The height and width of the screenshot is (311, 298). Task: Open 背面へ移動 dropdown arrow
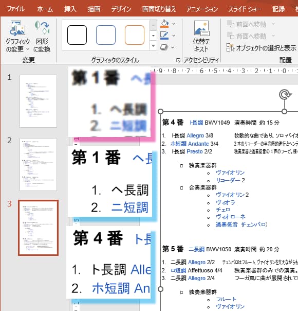click(x=273, y=36)
